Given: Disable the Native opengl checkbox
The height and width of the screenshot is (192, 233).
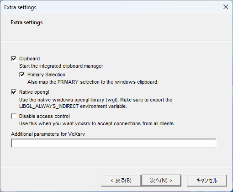Looking at the screenshot, I should [14, 92].
